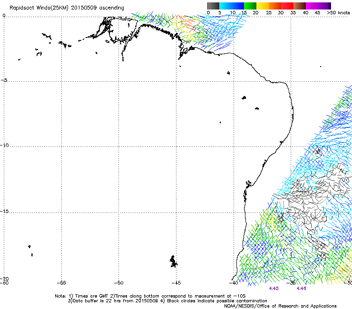Click the green 15-20 knots color band
This screenshot has width=352, height=309.
click(x=250, y=6)
